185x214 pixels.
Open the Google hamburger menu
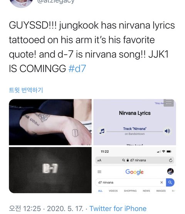tap(99, 172)
